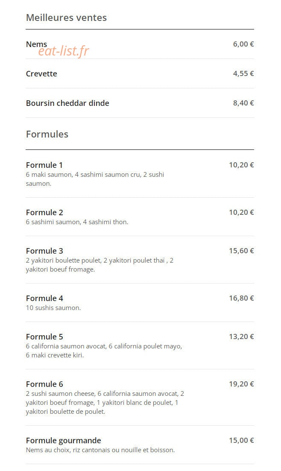
Task: Select the Formule gourmande item
Action: pos(140,445)
